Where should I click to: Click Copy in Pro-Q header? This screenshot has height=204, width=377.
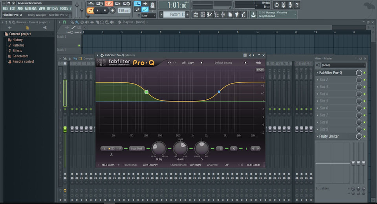tap(191, 63)
